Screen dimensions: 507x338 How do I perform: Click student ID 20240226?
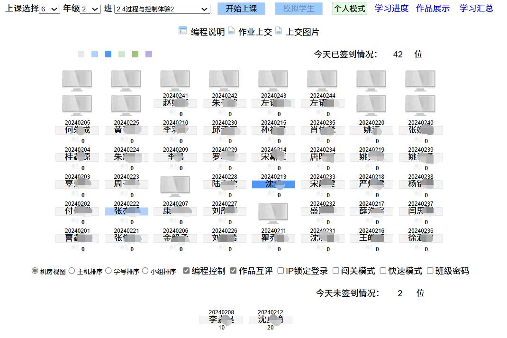pyautogui.click(x=225, y=230)
